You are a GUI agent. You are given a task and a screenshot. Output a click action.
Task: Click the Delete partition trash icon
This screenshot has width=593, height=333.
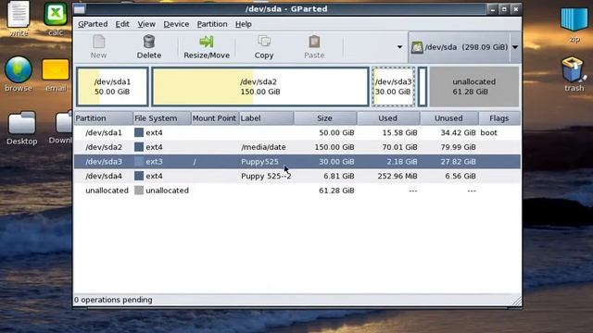(149, 42)
